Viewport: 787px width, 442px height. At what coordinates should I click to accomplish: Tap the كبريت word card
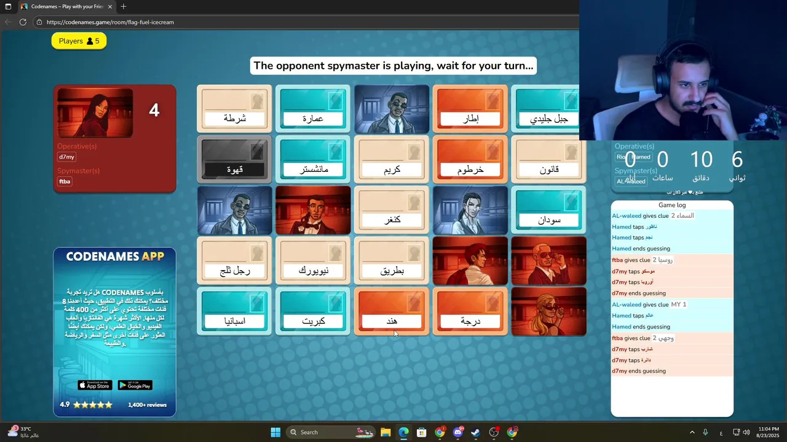click(x=313, y=312)
